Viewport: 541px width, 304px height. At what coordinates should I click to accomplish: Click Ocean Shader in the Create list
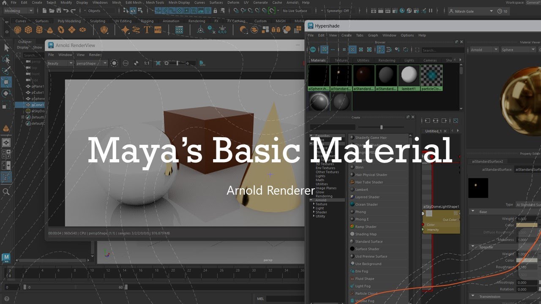pyautogui.click(x=366, y=204)
